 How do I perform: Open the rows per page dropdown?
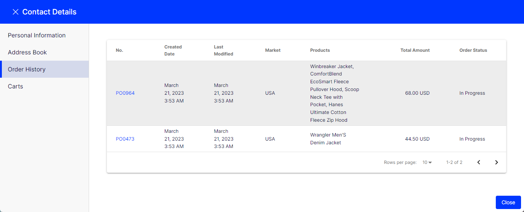(x=427, y=162)
